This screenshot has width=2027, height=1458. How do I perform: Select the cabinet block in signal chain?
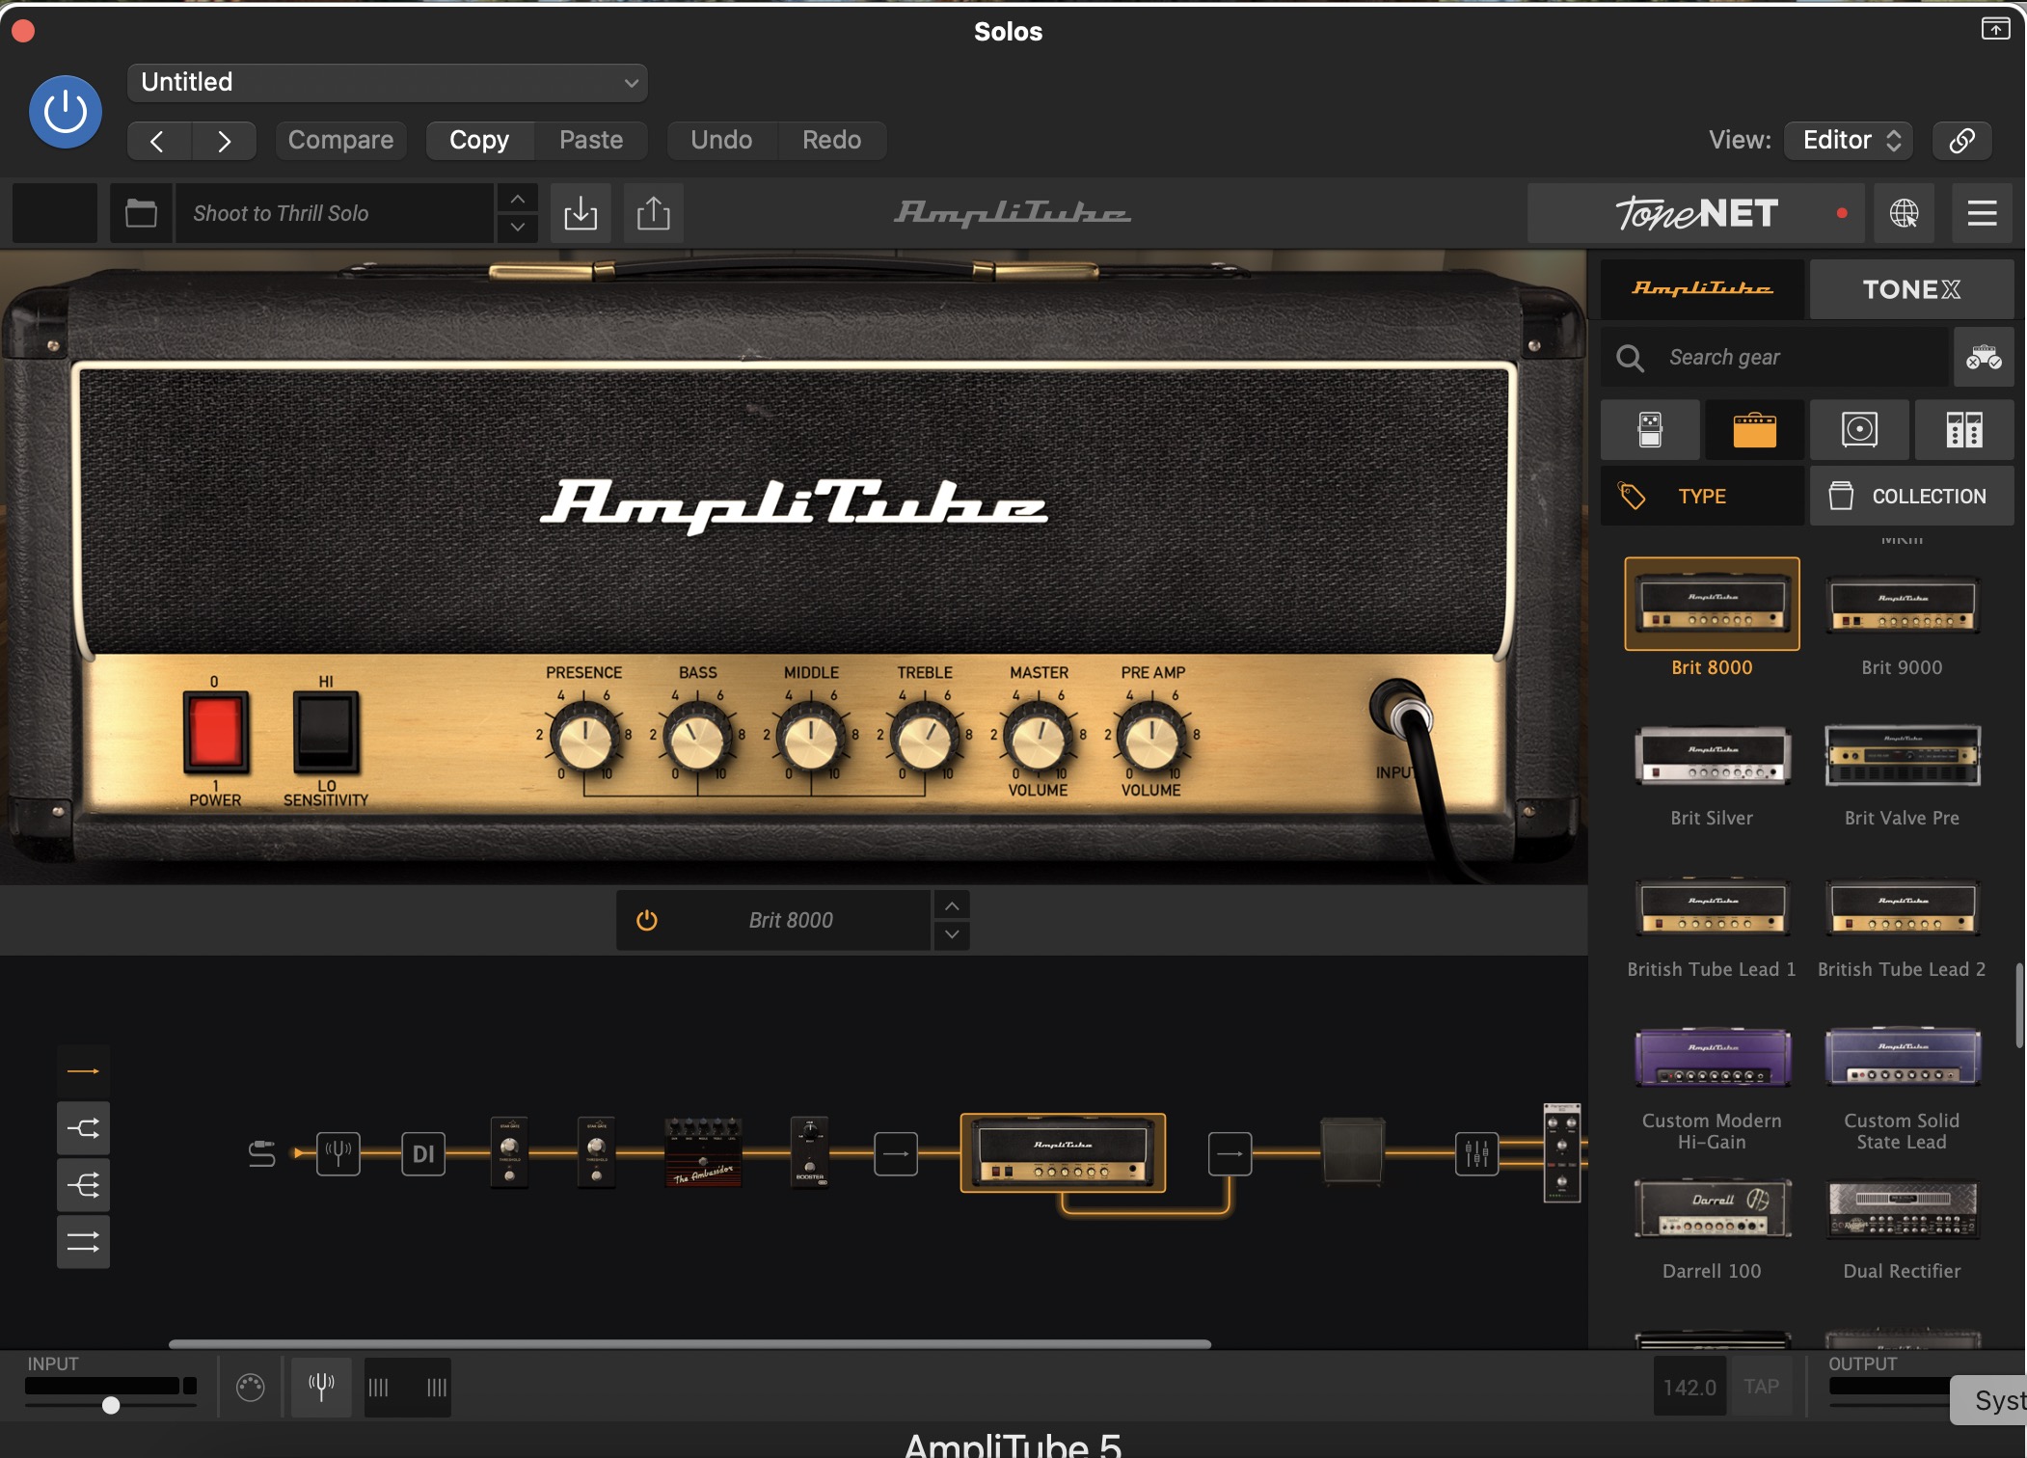tap(1352, 1151)
